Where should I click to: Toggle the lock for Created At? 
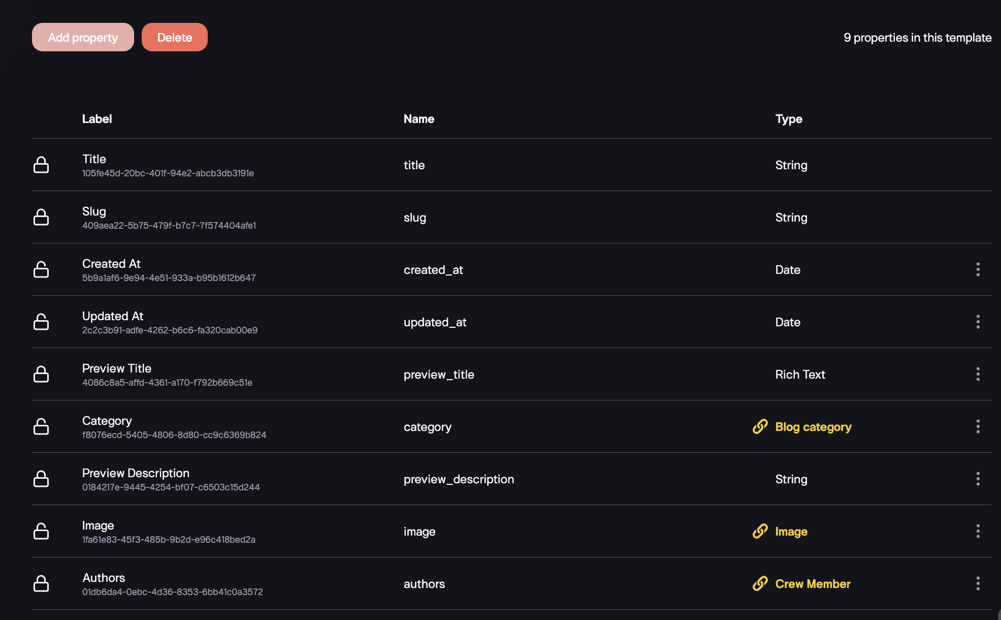tap(41, 270)
